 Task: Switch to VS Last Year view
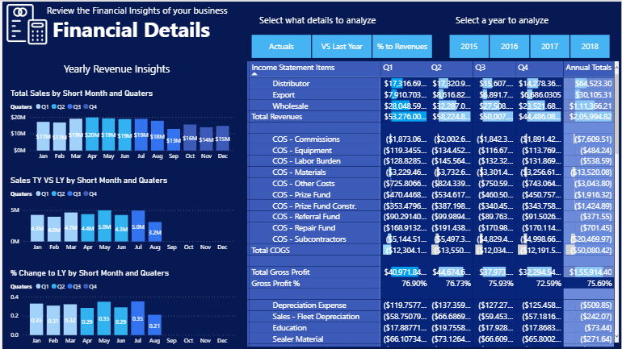(342, 47)
